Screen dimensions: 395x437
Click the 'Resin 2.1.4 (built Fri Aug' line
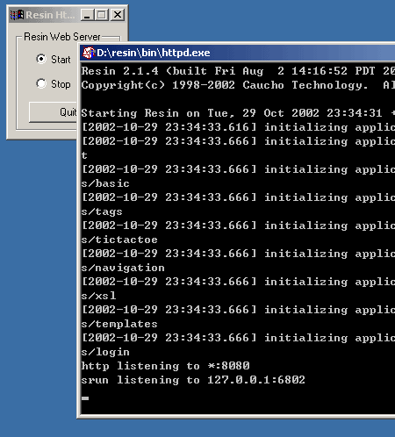[x=238, y=71]
